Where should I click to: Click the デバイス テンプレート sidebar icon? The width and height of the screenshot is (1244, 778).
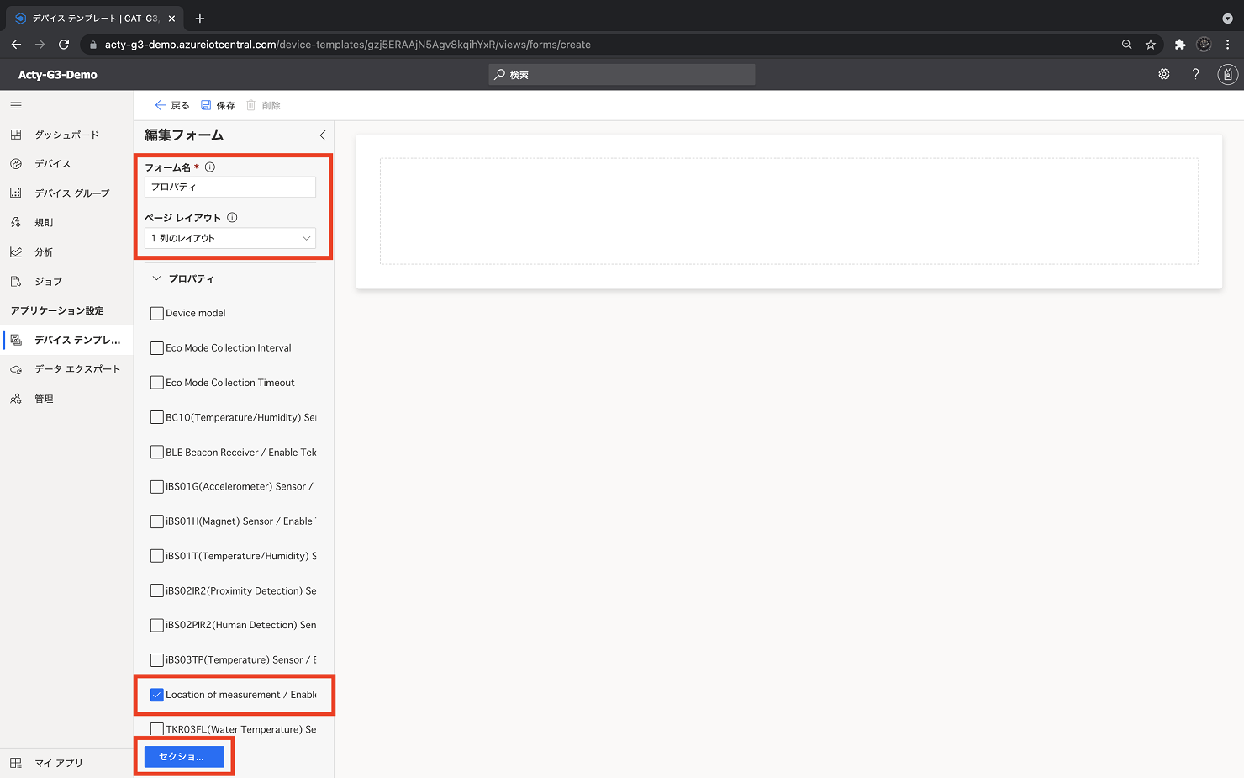click(x=16, y=340)
